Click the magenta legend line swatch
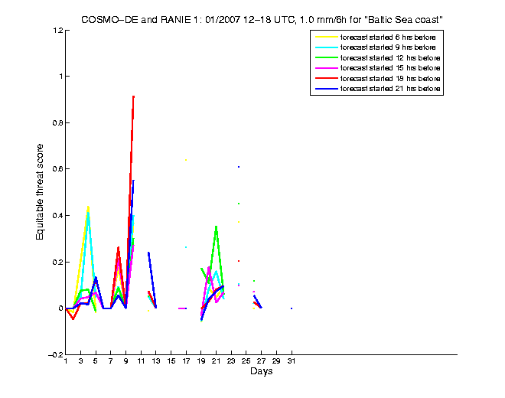 326,68
